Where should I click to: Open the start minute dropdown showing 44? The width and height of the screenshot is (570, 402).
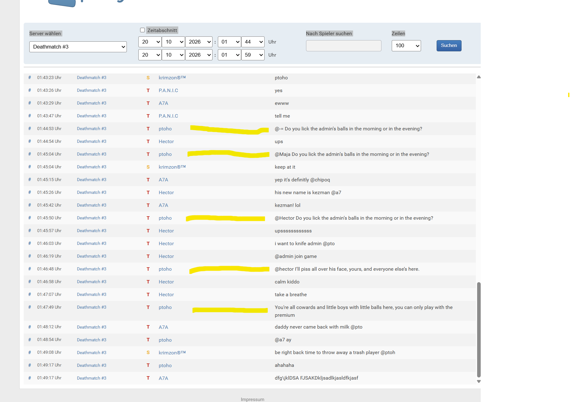(x=253, y=42)
